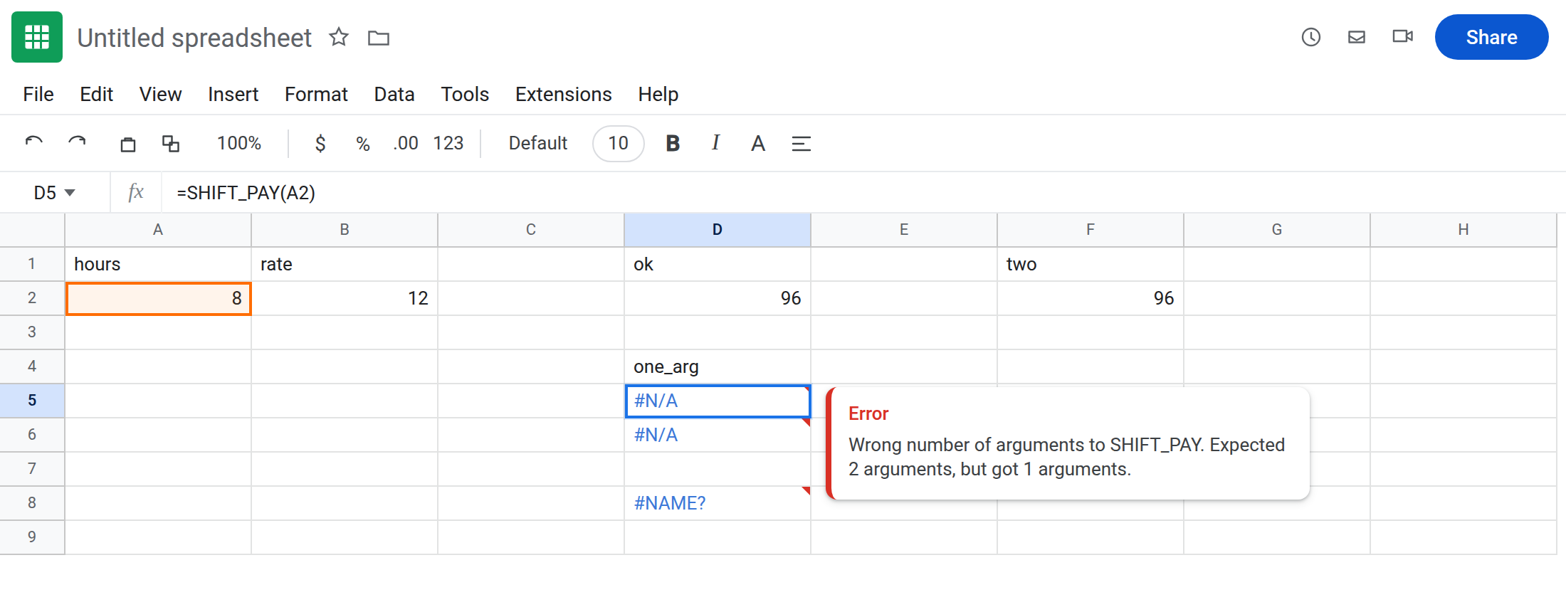Click the print icon in toolbar
The width and height of the screenshot is (1566, 612).
pos(128,144)
